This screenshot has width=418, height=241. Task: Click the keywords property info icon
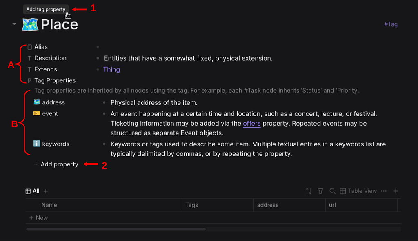[37, 144]
